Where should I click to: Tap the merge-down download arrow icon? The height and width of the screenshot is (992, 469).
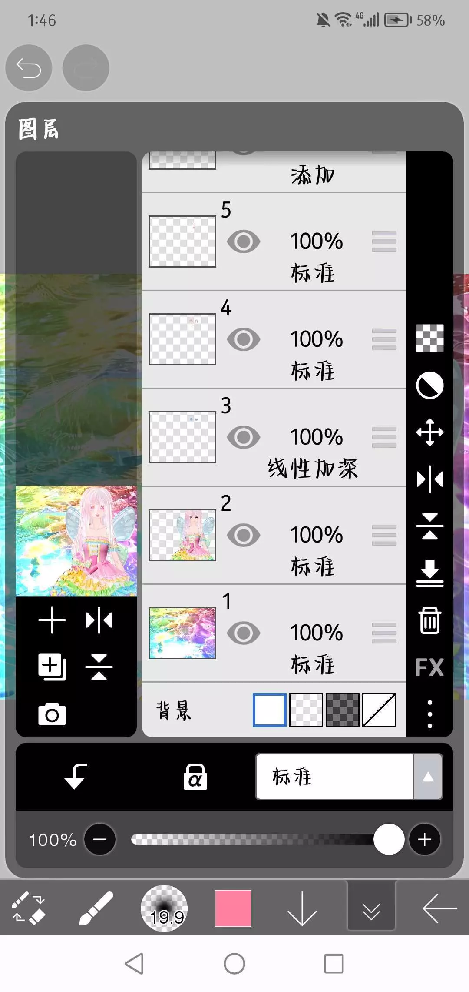[429, 573]
